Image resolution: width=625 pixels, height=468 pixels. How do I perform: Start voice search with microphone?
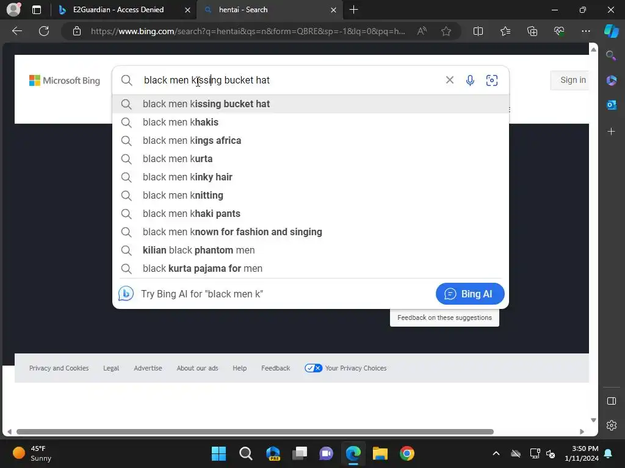point(470,80)
